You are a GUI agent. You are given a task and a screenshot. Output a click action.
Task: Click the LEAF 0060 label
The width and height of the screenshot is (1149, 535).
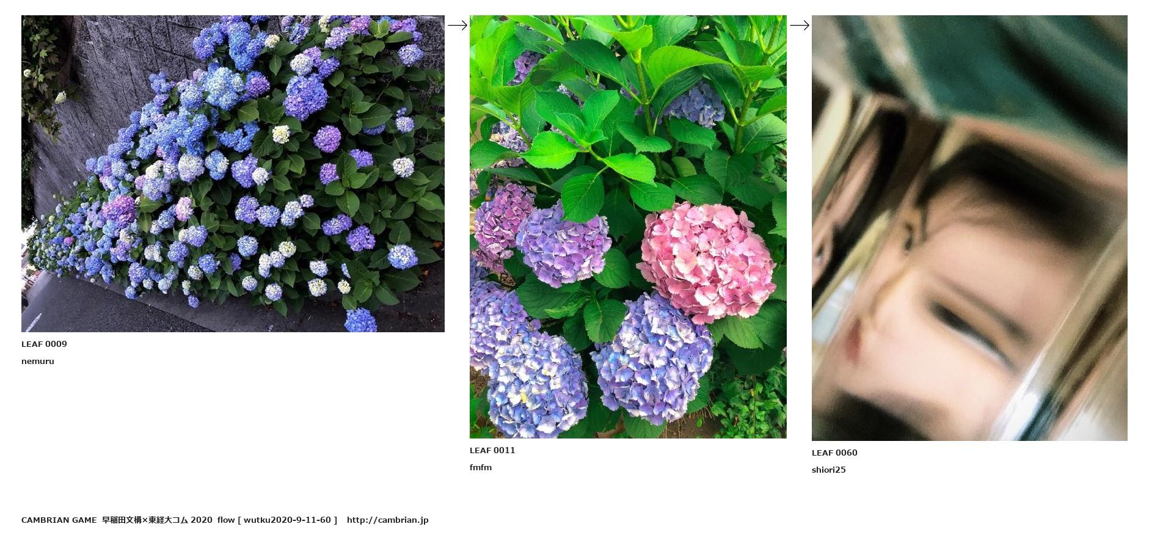tap(834, 453)
